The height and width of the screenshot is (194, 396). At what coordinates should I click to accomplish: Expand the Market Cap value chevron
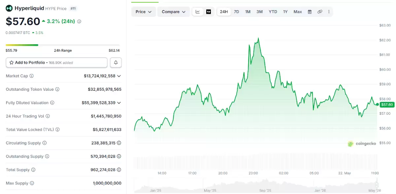coord(119,76)
